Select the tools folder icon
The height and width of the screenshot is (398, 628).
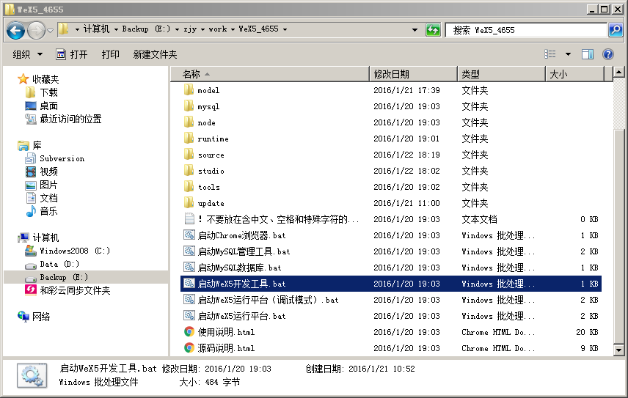point(189,186)
